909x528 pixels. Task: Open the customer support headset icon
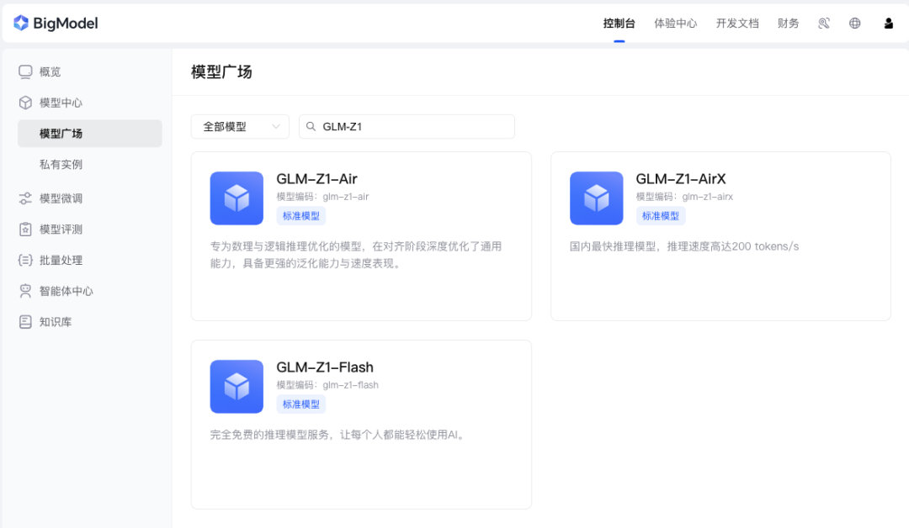[x=824, y=24]
